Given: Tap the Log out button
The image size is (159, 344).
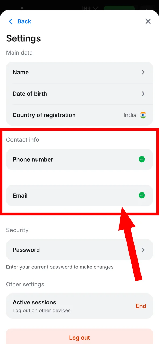Looking at the screenshot, I should (x=79, y=338).
